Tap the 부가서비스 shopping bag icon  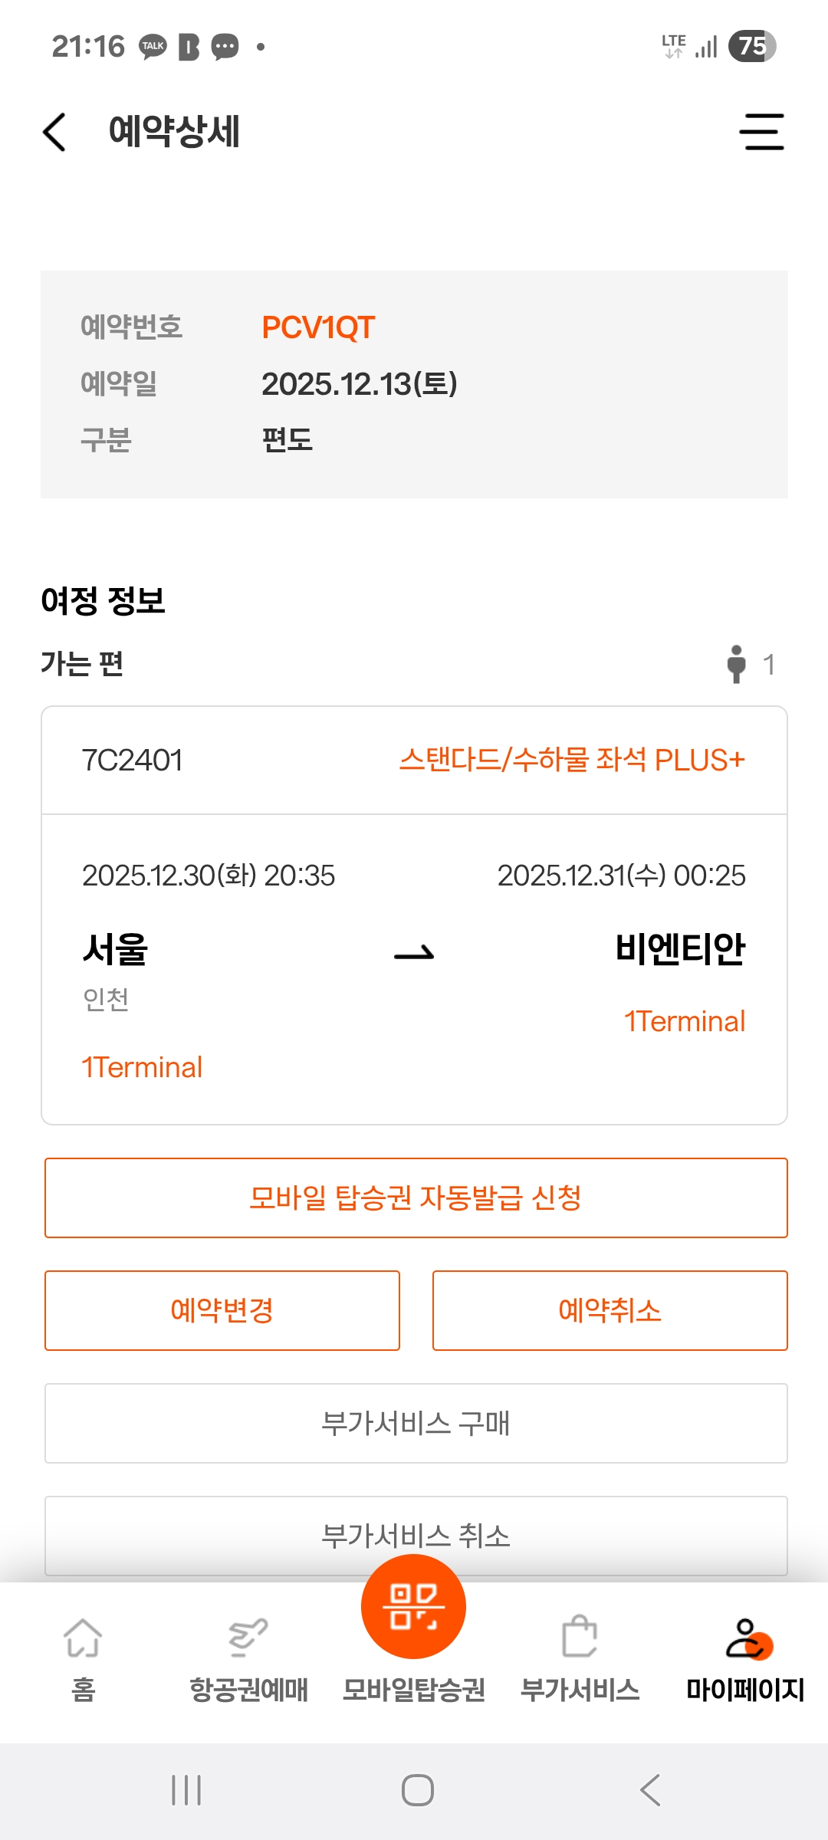(580, 1638)
